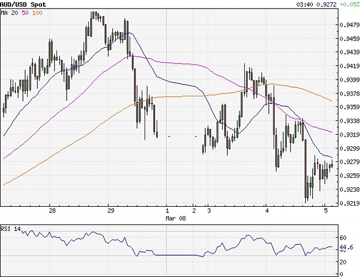Click the MA legend label
The height and width of the screenshot is (277, 360).
pyautogui.click(x=5, y=13)
